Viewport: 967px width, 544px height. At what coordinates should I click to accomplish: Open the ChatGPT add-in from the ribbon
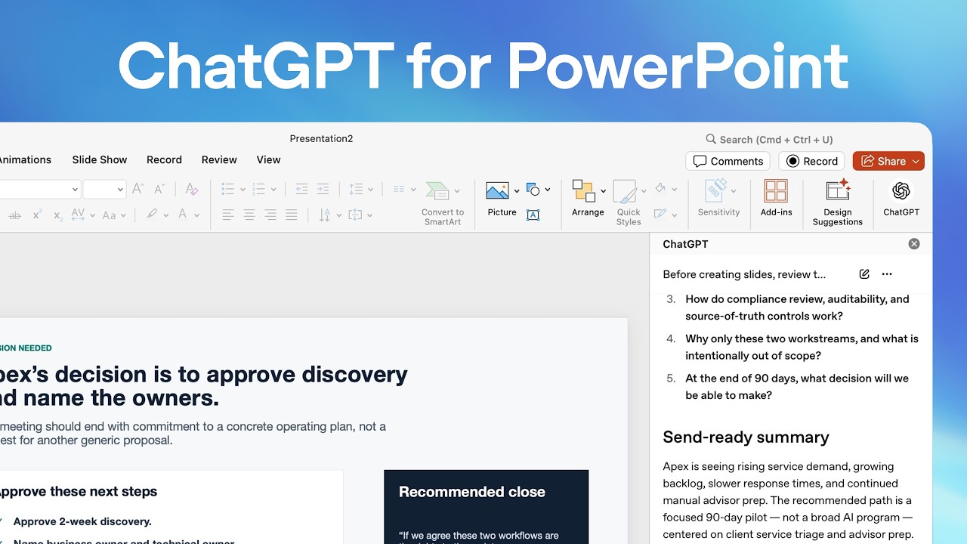click(x=901, y=199)
